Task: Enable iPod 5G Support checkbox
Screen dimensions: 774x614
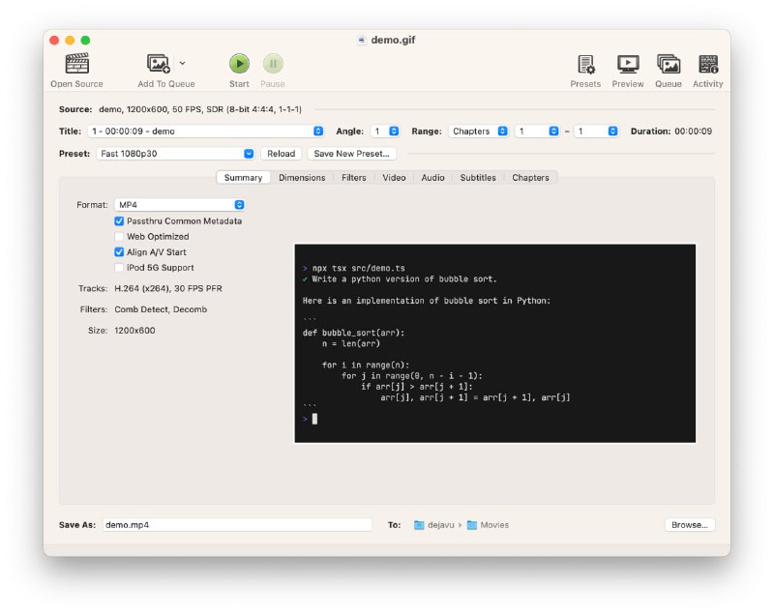Action: [x=119, y=268]
